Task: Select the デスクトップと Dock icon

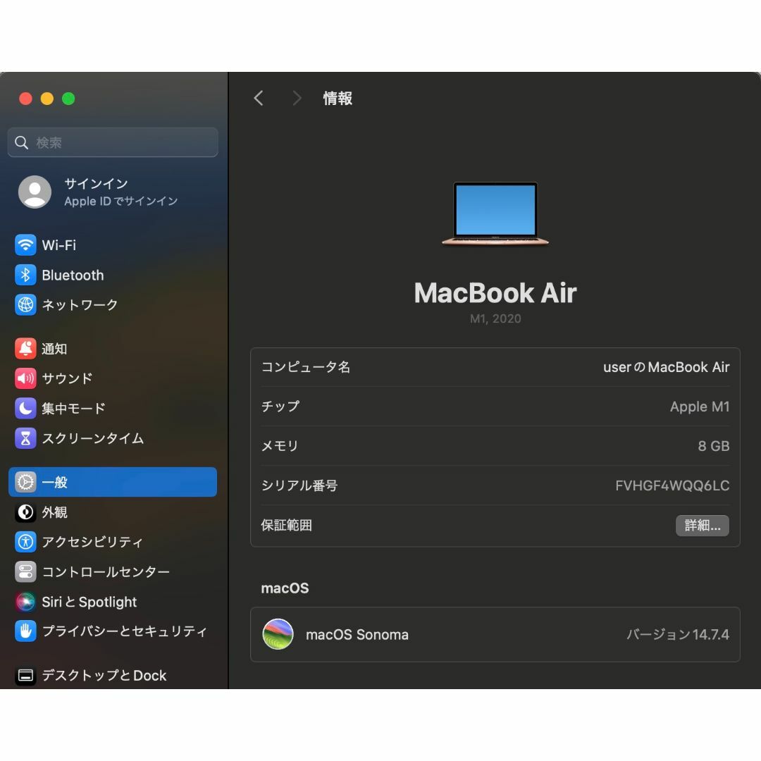Action: pyautogui.click(x=25, y=675)
